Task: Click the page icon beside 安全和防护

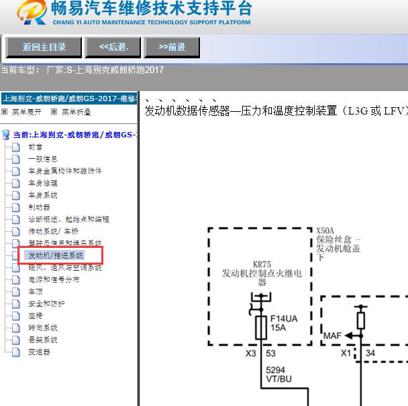Action: 16,303
